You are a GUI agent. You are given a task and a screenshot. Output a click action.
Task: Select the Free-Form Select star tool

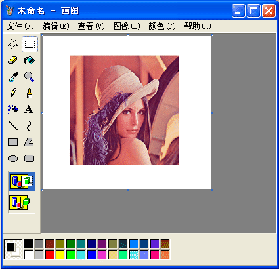pos(13,44)
